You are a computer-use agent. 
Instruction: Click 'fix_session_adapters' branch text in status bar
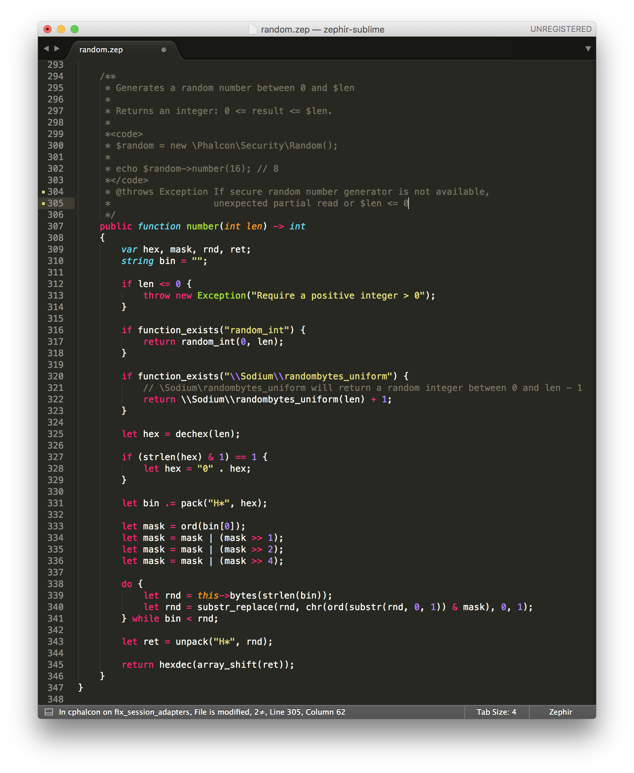152,712
